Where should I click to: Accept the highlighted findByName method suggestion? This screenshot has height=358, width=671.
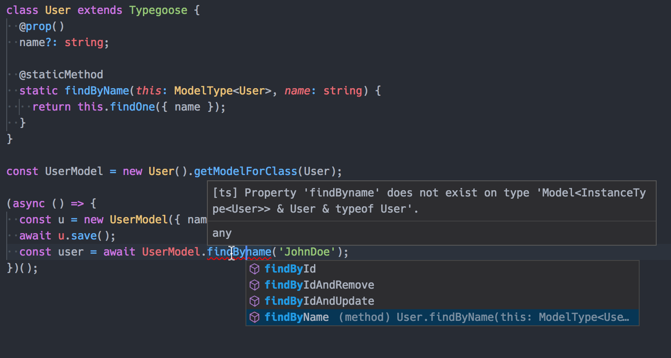click(297, 317)
